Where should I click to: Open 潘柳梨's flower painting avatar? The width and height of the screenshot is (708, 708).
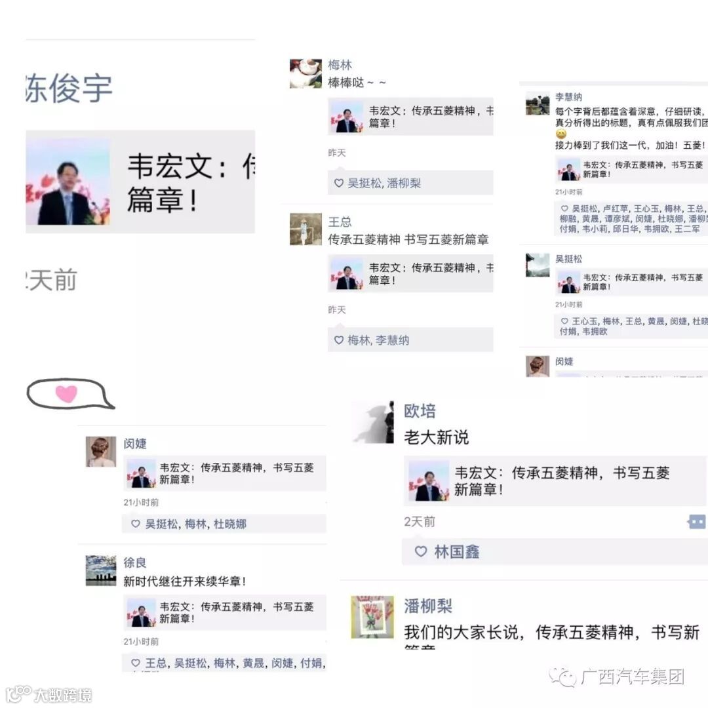[372, 617]
